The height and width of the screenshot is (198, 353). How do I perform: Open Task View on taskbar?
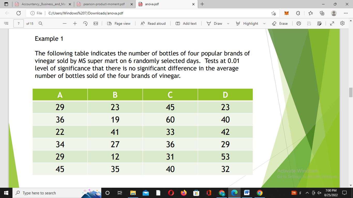(120, 193)
